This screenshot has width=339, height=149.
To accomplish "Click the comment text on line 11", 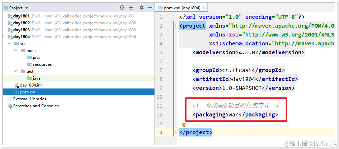I will point(236,106).
